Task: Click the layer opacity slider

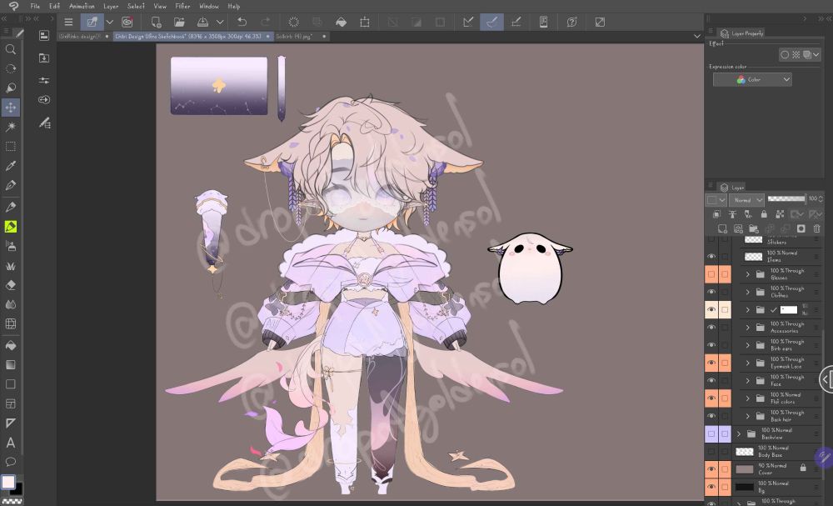Action: [786, 198]
